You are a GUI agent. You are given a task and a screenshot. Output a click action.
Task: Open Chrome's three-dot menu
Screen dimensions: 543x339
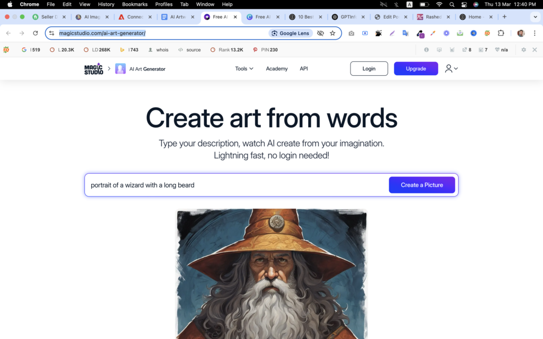click(x=535, y=33)
